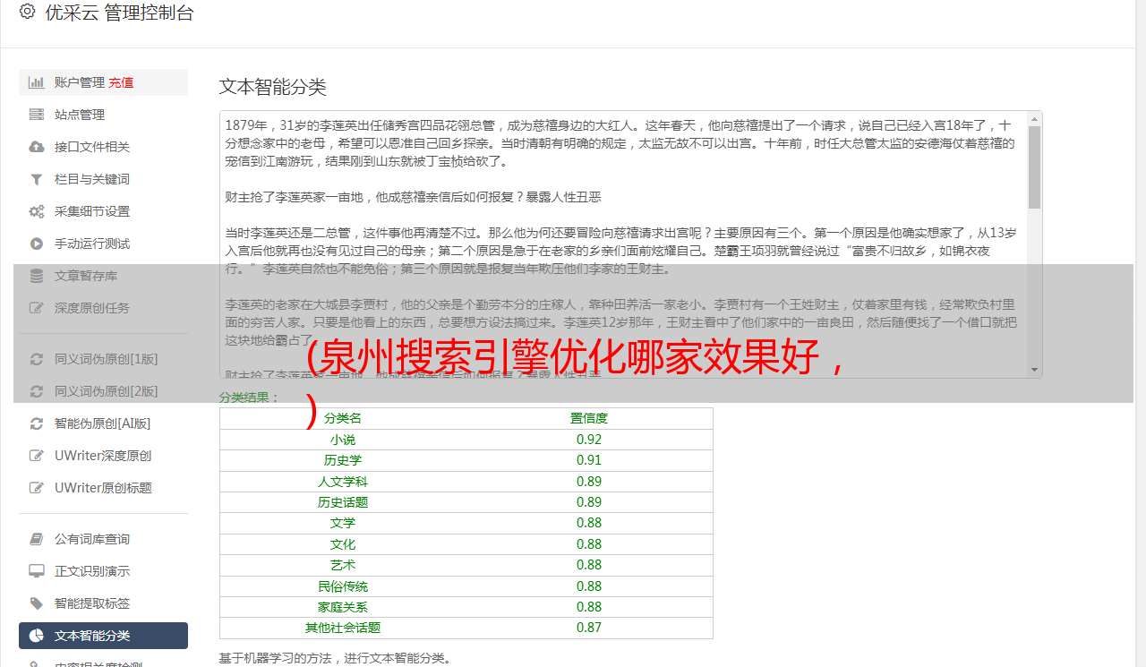Click the 其他社会话题 category cell
Viewport: 1146px width, 667px height.
343,628
